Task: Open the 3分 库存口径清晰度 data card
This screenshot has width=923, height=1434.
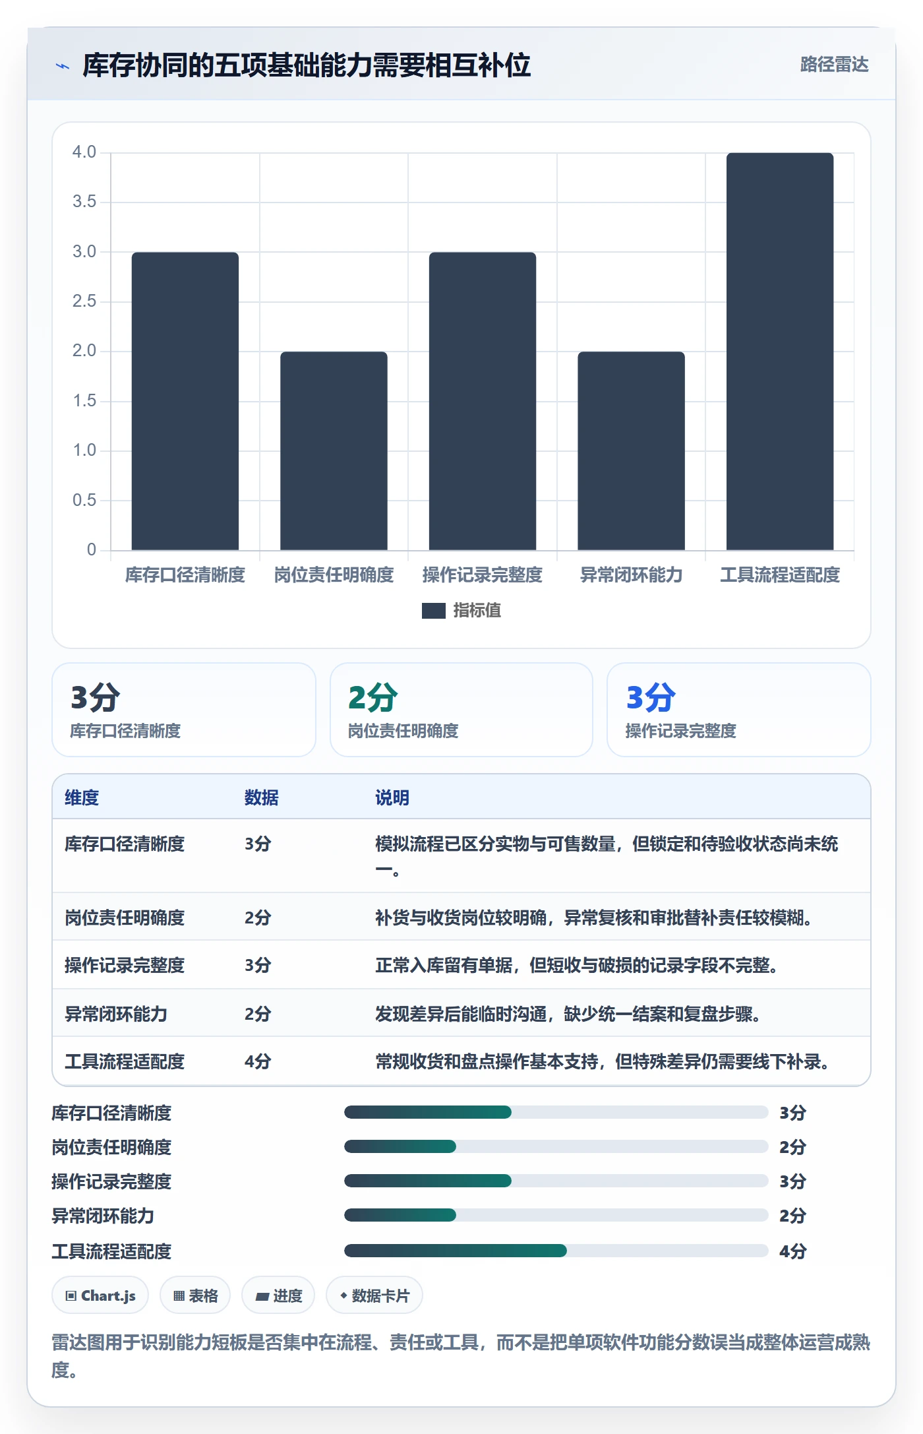Action: pos(184,710)
